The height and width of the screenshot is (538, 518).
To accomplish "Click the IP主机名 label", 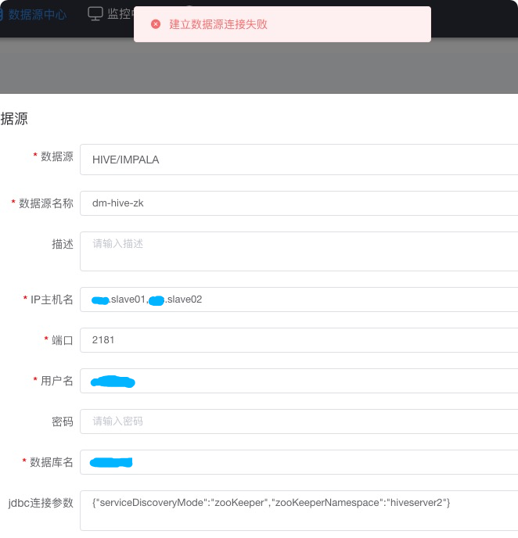I will pyautogui.click(x=52, y=299).
